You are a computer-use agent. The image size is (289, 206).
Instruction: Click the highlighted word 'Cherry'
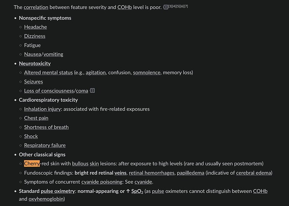[x=32, y=163]
